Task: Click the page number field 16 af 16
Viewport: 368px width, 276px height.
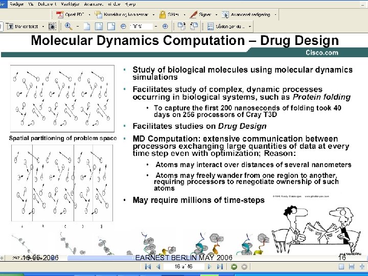Action: [183, 267]
